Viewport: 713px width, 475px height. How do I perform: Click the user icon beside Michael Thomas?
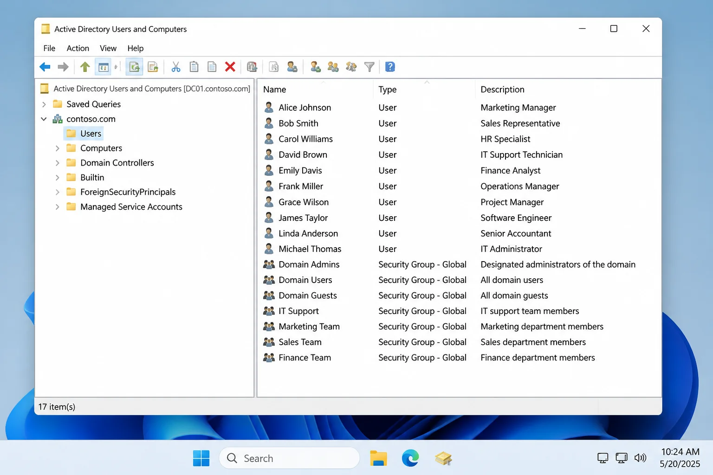click(x=269, y=249)
